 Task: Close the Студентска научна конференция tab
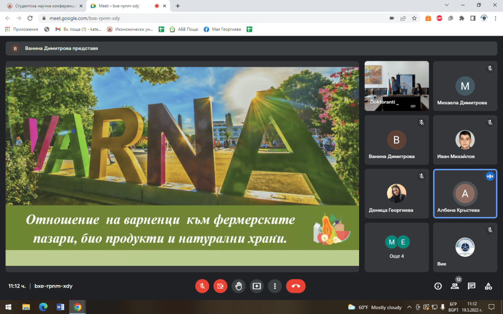click(x=81, y=6)
